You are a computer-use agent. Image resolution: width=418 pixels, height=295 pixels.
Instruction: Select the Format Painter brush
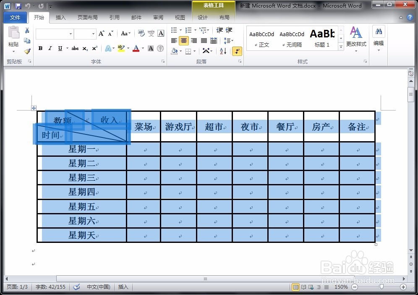click(27, 51)
